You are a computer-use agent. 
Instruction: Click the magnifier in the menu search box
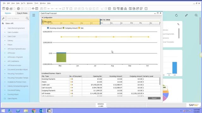27,18
